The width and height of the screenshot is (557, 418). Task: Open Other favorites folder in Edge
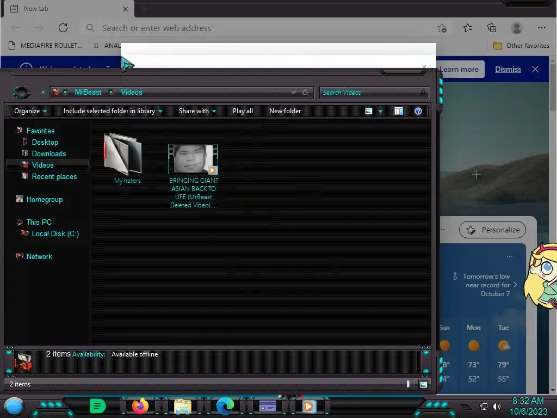[521, 46]
